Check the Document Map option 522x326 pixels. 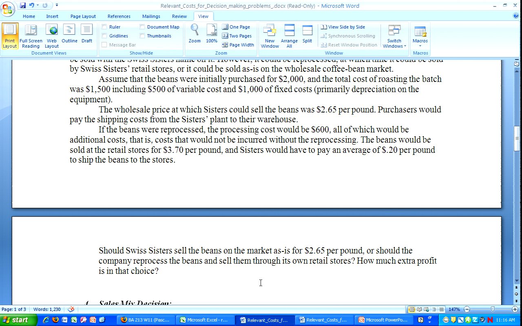[142, 27]
